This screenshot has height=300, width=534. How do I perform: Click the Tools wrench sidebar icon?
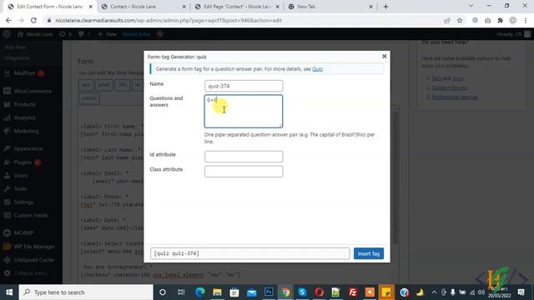tap(7, 189)
